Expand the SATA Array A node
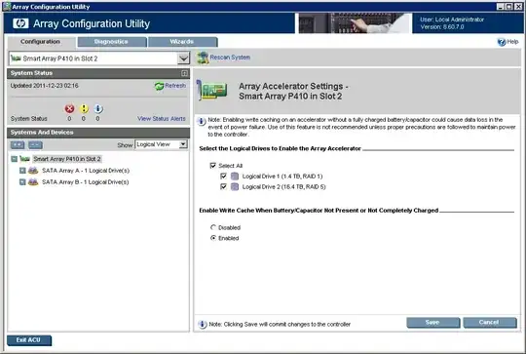Screen dimensions: 526x354 (22, 171)
